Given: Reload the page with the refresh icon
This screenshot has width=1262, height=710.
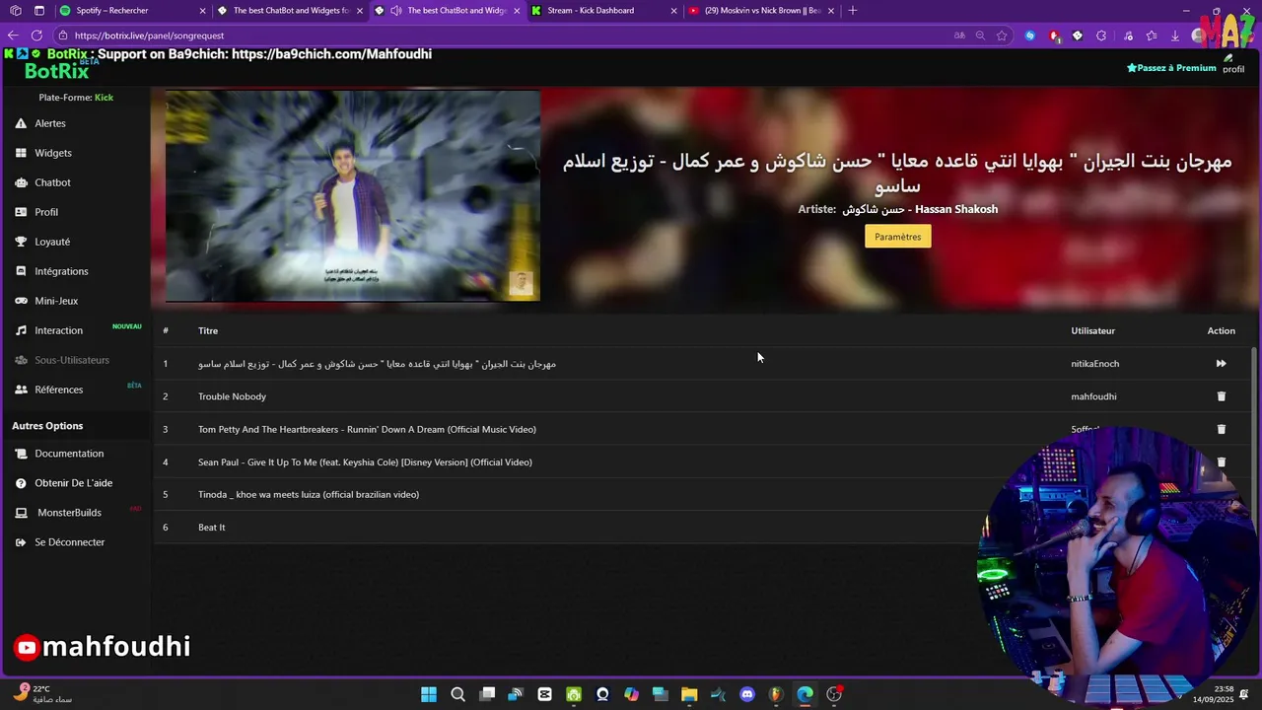Looking at the screenshot, I should [x=36, y=35].
